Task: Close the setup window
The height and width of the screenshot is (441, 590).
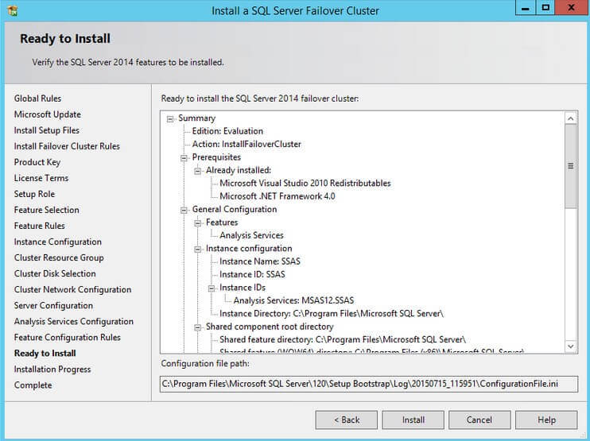Action: 571,8
